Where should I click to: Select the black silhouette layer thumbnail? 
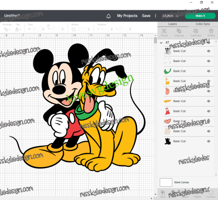point(168,141)
